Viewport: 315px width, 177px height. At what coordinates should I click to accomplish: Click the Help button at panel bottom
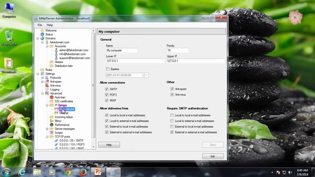click(x=109, y=145)
